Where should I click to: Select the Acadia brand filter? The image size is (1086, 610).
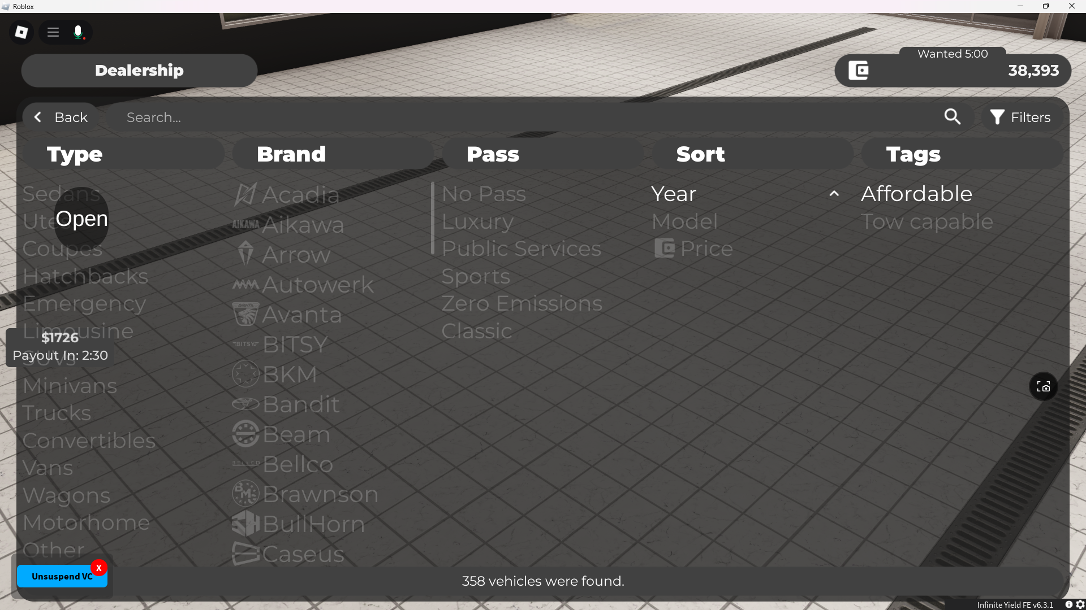300,195
